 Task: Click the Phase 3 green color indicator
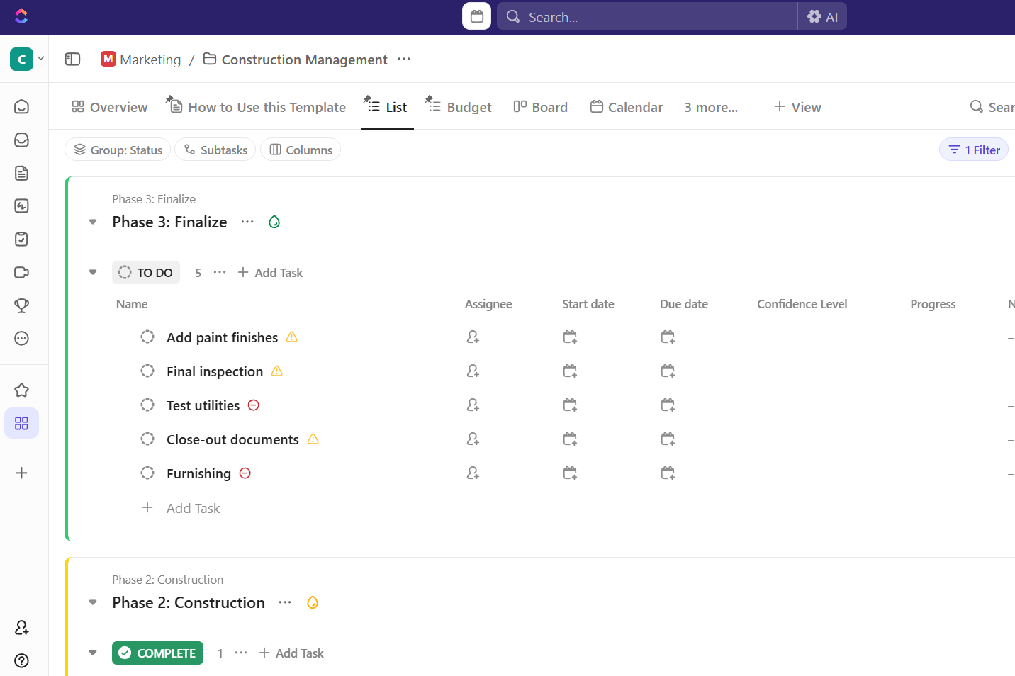274,222
